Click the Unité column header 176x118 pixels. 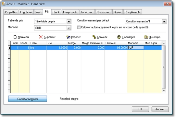click(x=38, y=43)
